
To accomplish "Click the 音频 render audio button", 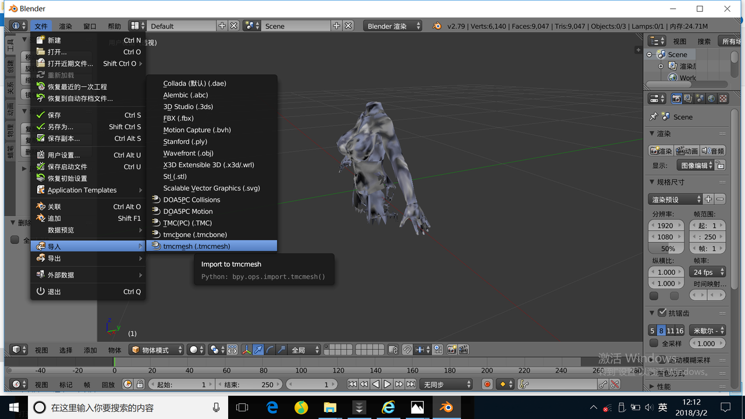I will (x=713, y=151).
